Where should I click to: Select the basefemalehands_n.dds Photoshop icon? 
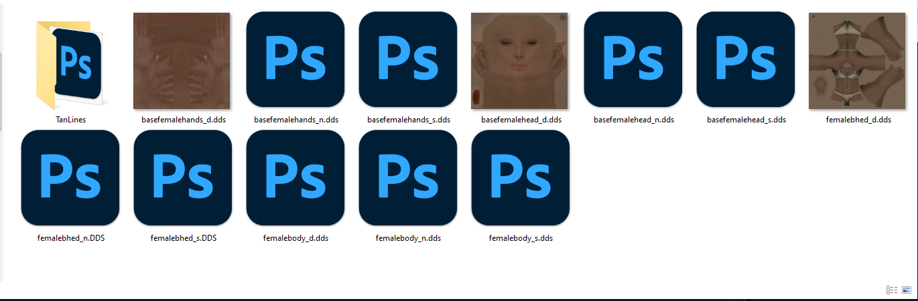coord(296,60)
